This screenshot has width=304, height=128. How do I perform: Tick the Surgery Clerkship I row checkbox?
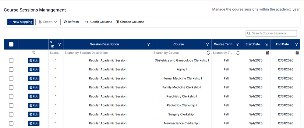11,115
